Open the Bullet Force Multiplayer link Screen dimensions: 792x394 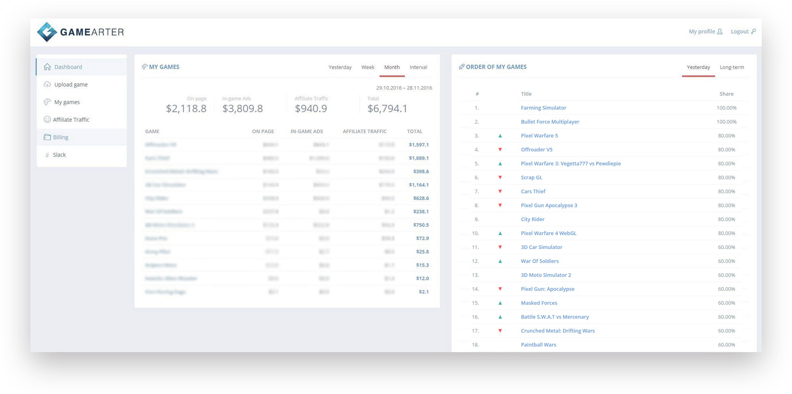[x=550, y=122]
